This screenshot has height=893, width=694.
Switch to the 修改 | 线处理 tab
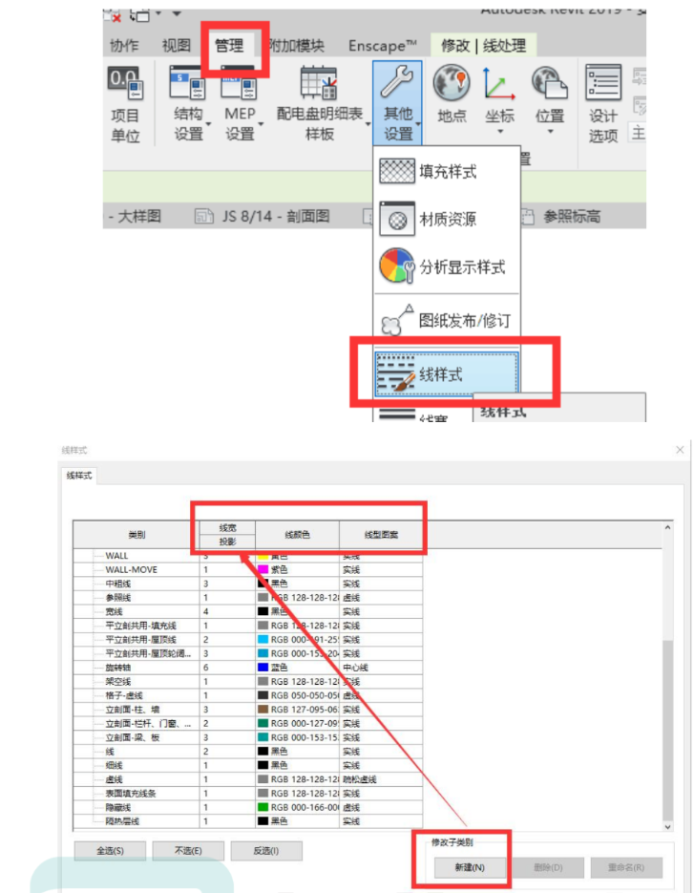(x=484, y=46)
